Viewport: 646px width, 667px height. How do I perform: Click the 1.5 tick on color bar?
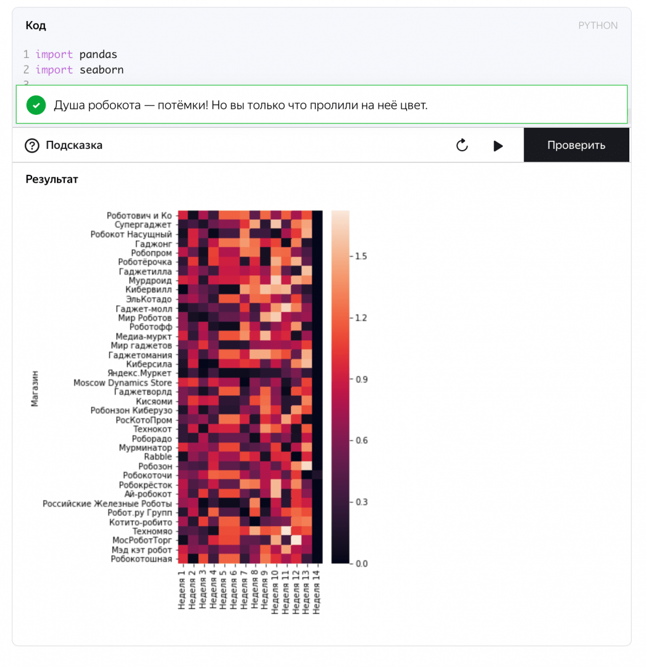click(x=362, y=256)
